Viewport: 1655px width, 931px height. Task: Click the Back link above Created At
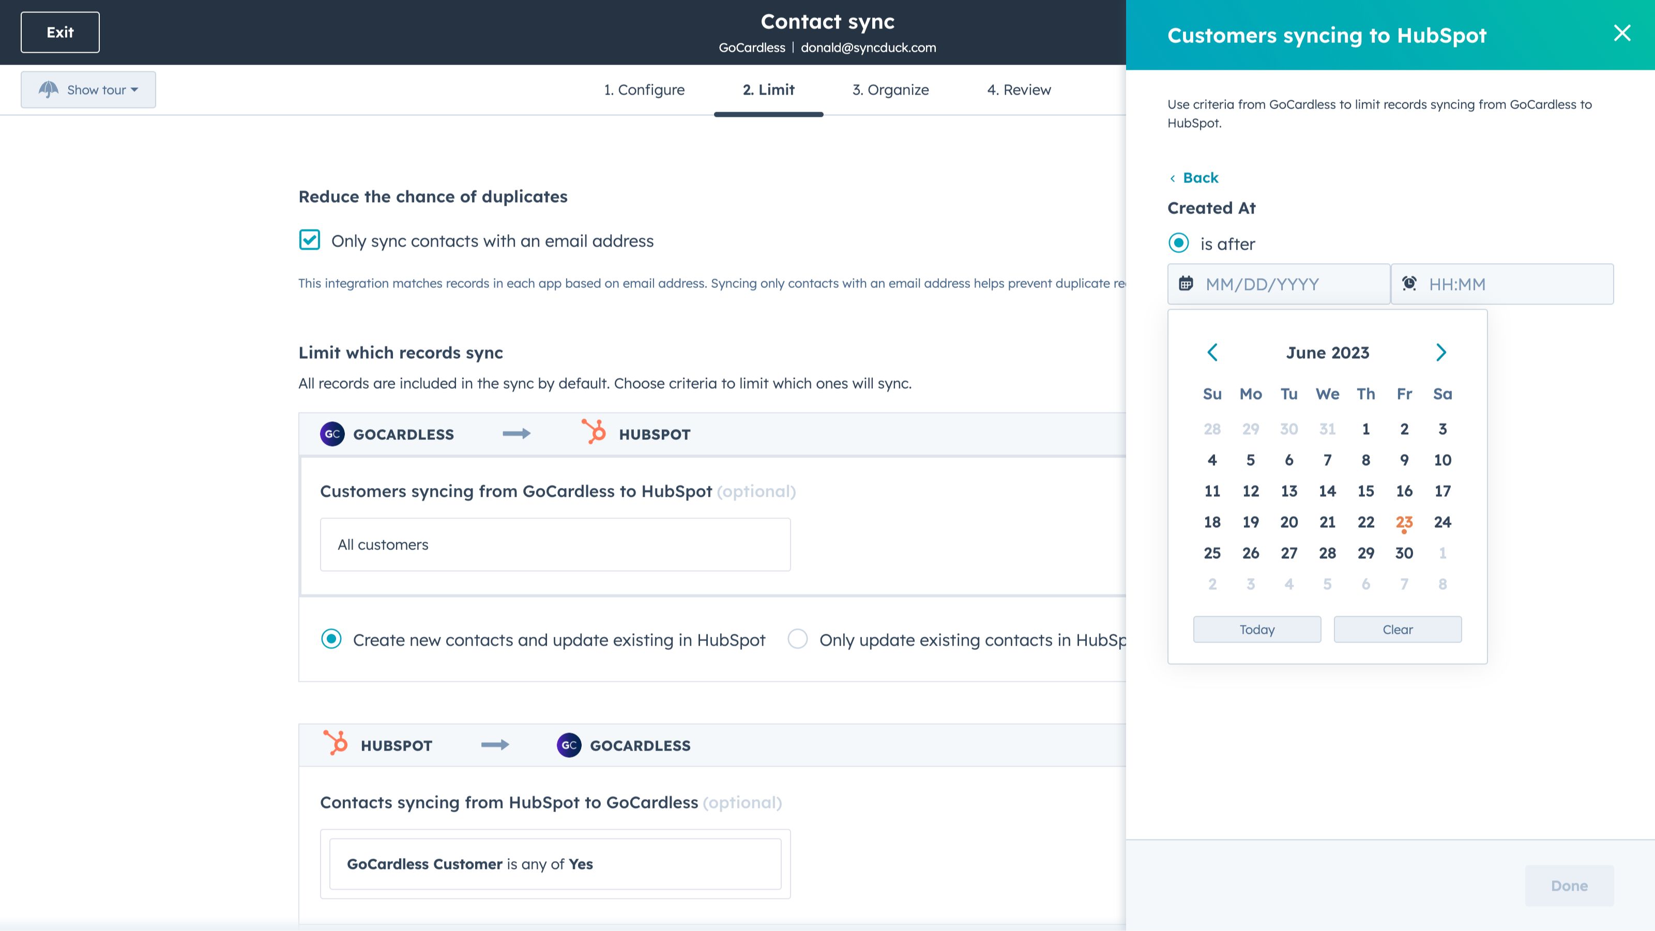(1200, 177)
